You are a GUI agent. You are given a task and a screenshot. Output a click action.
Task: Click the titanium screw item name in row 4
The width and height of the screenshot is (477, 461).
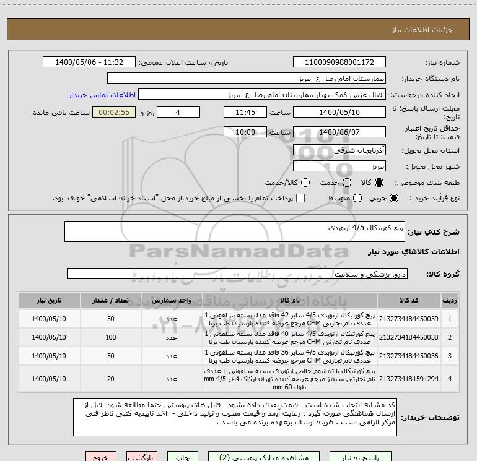coord(290,379)
